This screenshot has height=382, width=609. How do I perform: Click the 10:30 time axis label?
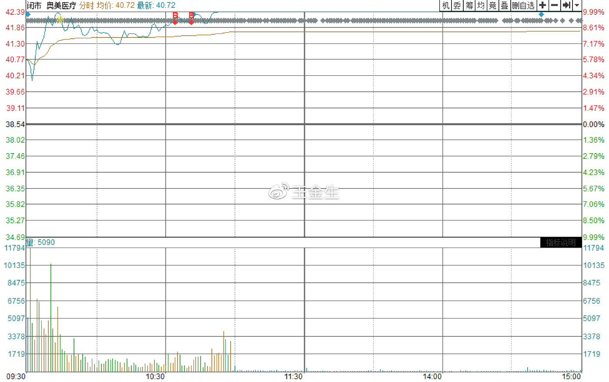tap(155, 376)
